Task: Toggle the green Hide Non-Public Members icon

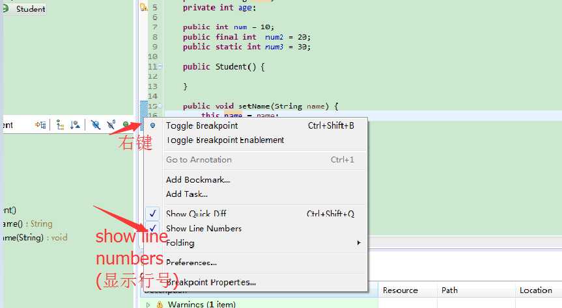Action: coord(126,124)
